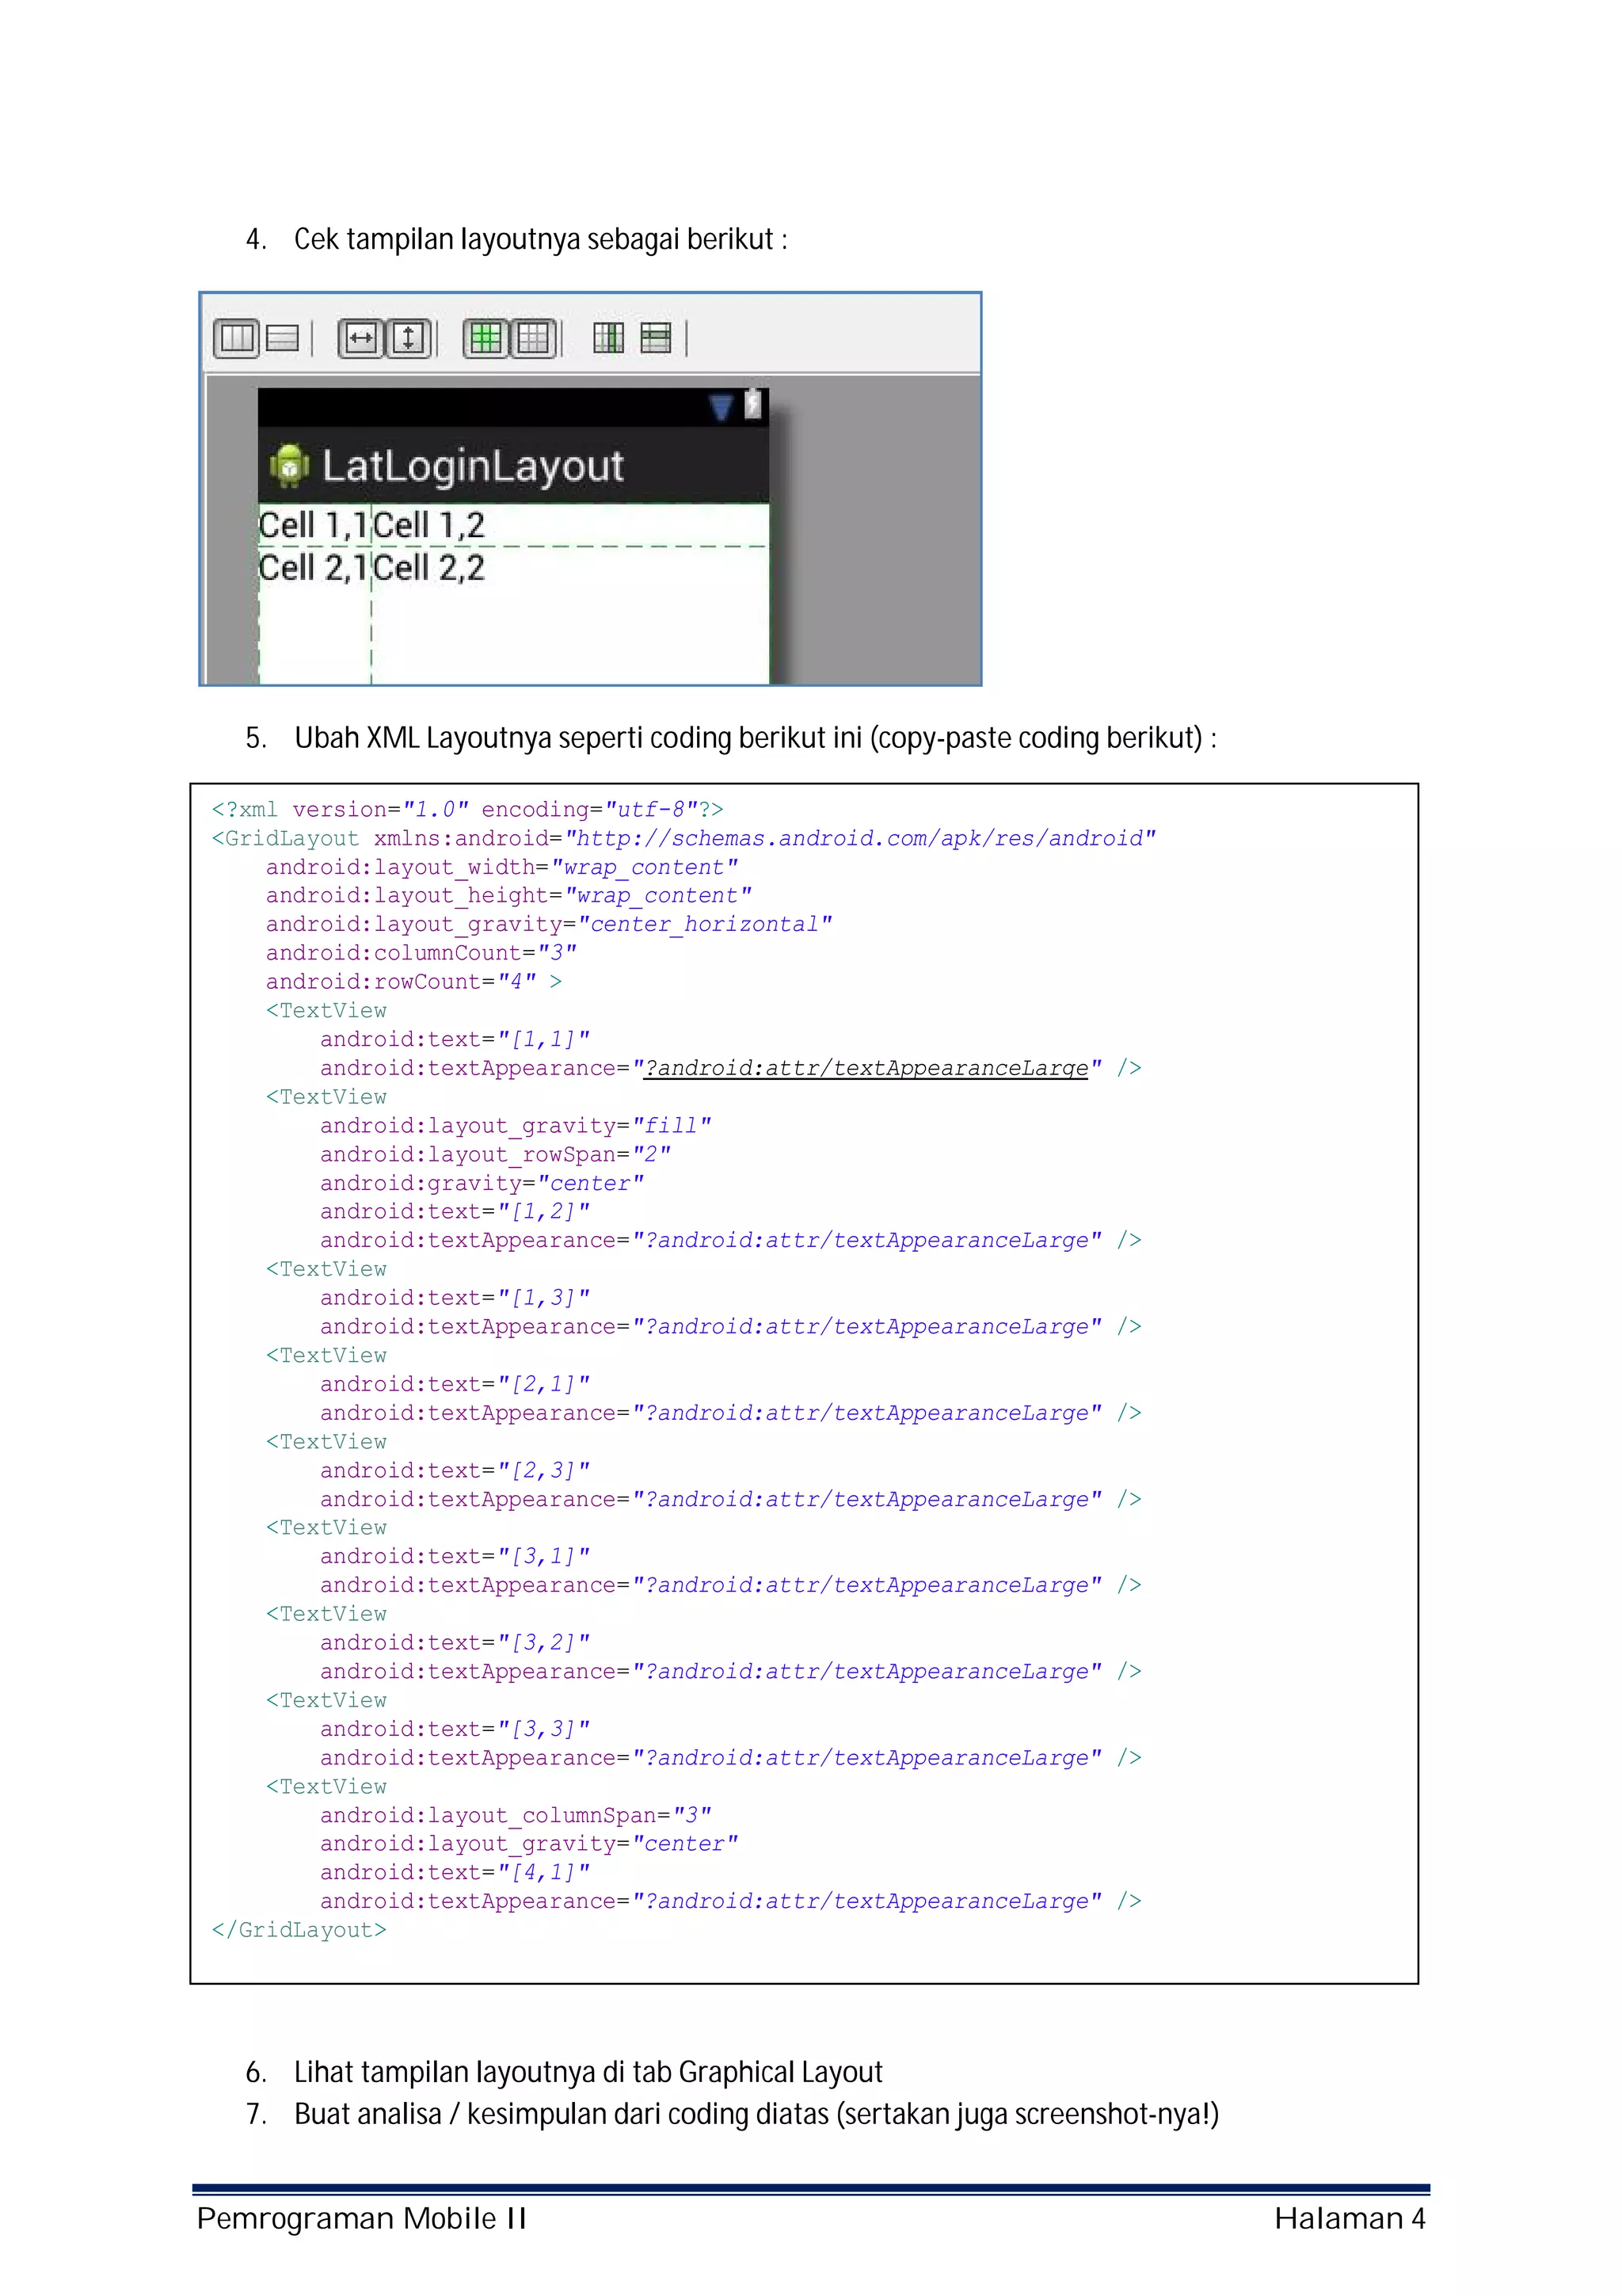The height and width of the screenshot is (2296, 1622).
Task: Click the android:gravity="center" line
Action: tap(482, 1184)
